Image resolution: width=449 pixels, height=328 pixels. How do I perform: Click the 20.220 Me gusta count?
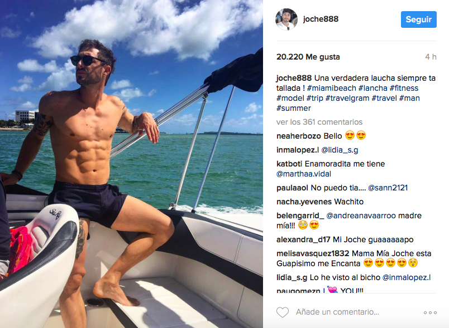click(308, 57)
